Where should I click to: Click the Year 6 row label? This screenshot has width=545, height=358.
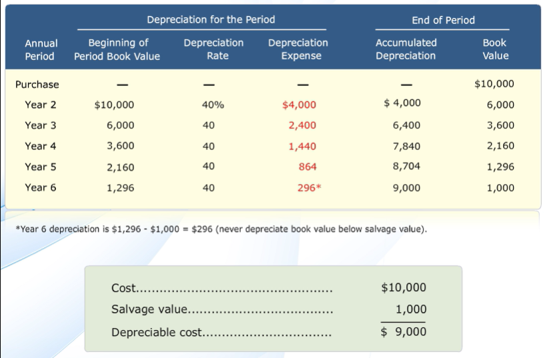tap(40, 187)
